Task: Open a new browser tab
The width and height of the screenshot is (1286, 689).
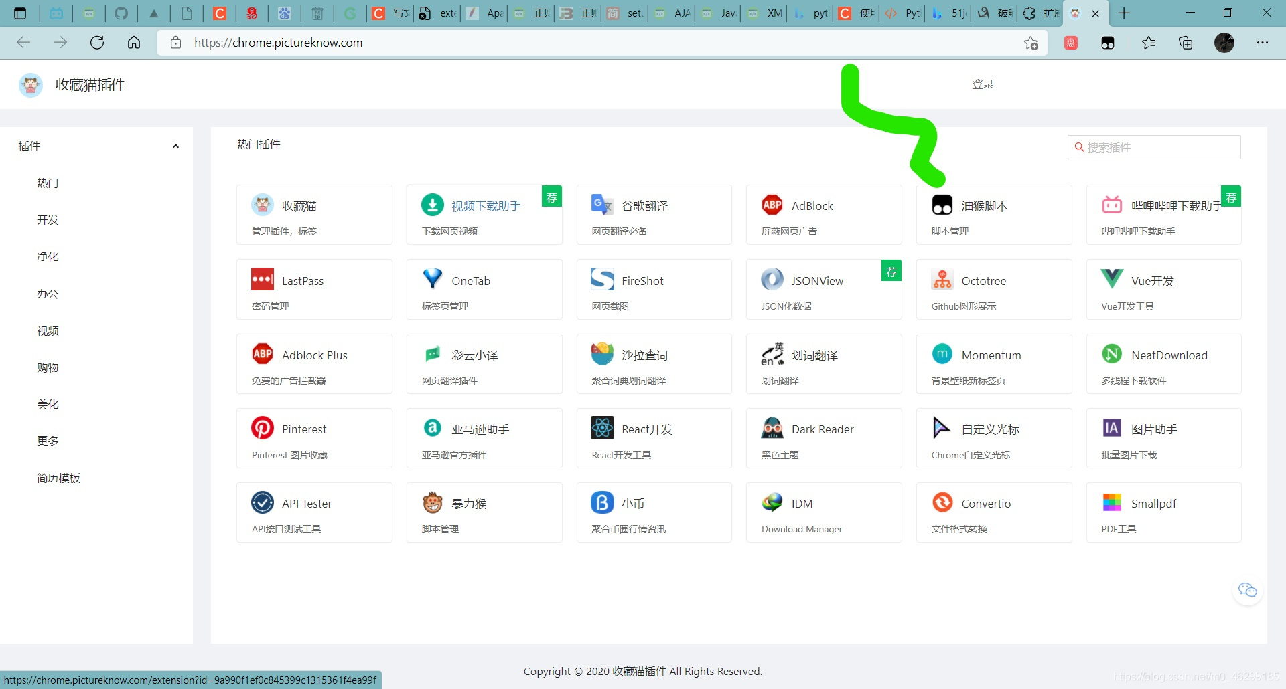Action: click(1124, 13)
